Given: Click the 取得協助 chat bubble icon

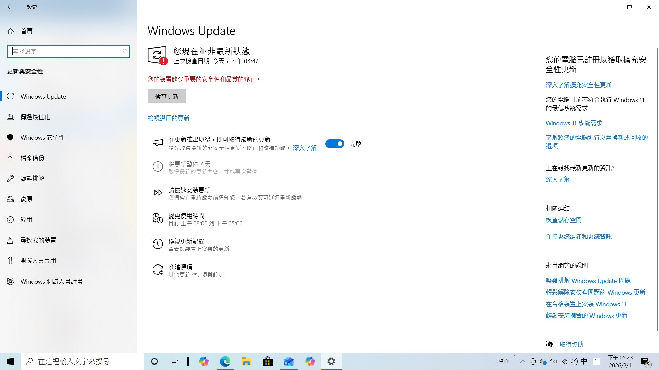Looking at the screenshot, I should (x=549, y=344).
